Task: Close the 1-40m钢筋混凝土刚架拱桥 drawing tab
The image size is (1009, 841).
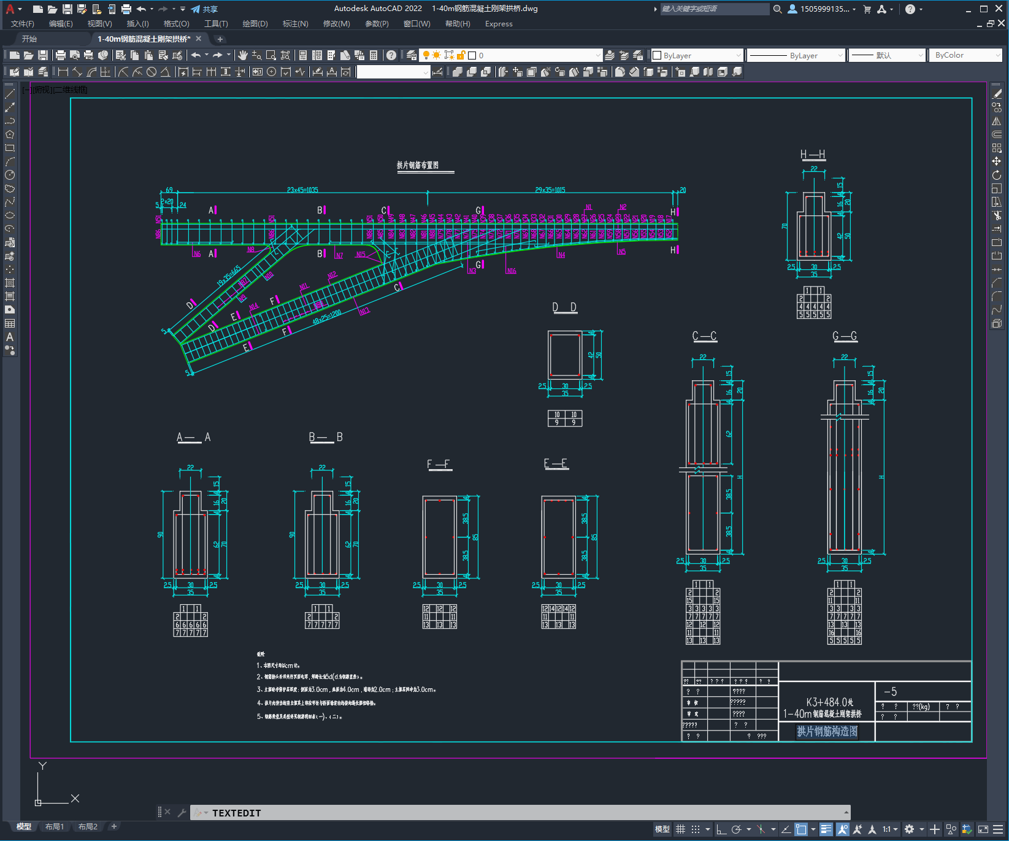Action: pyautogui.click(x=199, y=39)
